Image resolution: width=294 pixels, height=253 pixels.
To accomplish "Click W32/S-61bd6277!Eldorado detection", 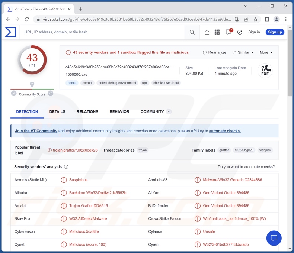I will coord(226,244).
